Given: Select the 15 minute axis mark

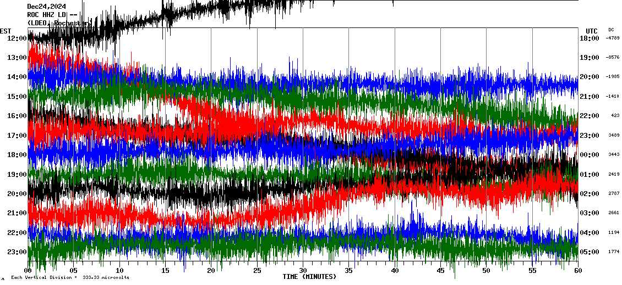Looking at the screenshot, I should pos(165,271).
